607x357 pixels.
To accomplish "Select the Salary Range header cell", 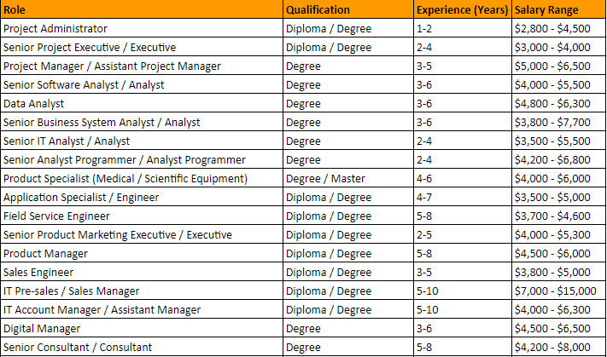I will 558,9.
